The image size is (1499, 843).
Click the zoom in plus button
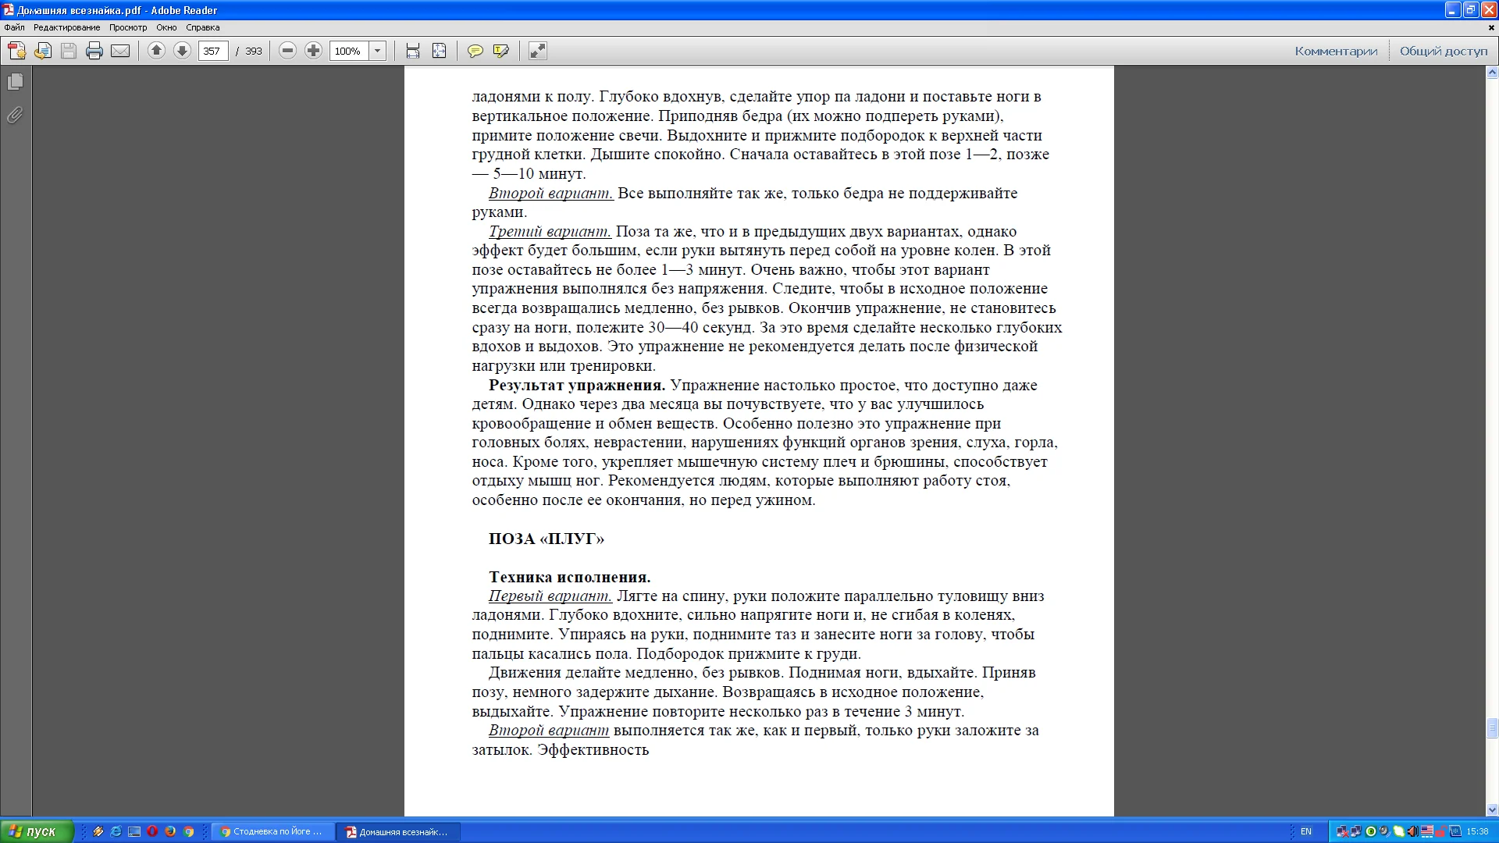point(313,51)
